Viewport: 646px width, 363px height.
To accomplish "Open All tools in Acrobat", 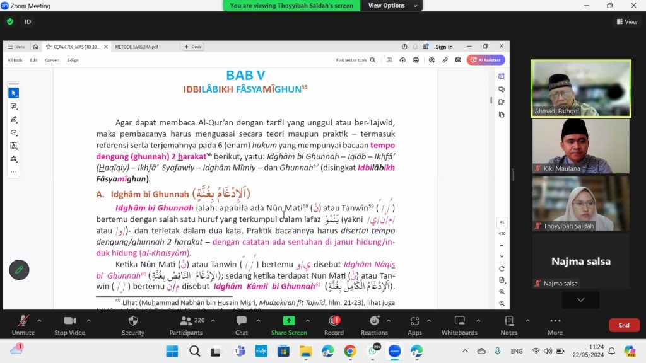I will [15, 60].
